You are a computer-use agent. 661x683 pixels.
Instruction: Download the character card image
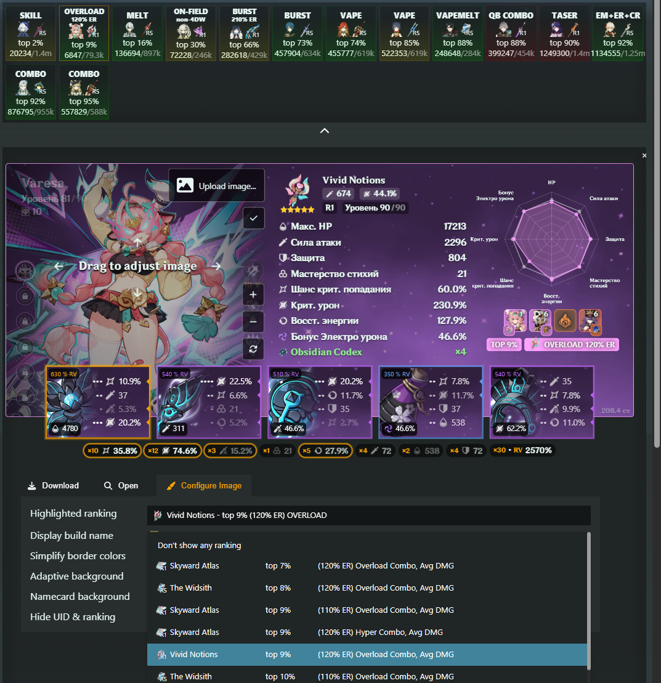click(53, 486)
